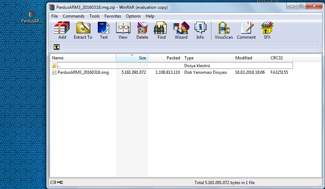Open the Commands menu
The height and width of the screenshot is (189, 325).
(74, 16)
